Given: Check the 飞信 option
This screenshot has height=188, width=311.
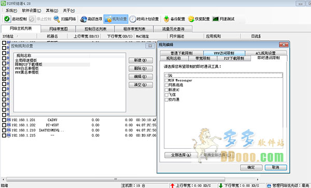Looking at the screenshot, I should click(166, 95).
